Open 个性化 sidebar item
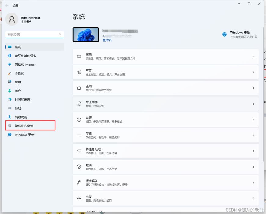Viewport: 266px width, 214px height. 35,73
